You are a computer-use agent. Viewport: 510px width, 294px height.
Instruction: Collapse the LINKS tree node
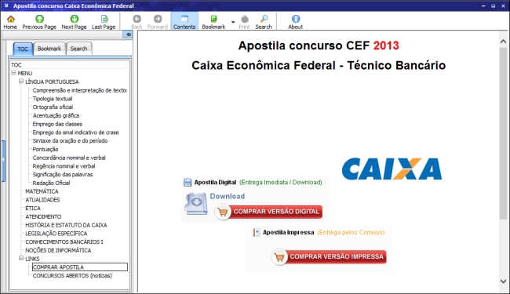pyautogui.click(x=21, y=258)
